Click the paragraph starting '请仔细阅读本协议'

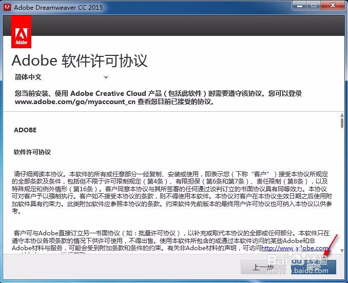[x=172, y=192]
